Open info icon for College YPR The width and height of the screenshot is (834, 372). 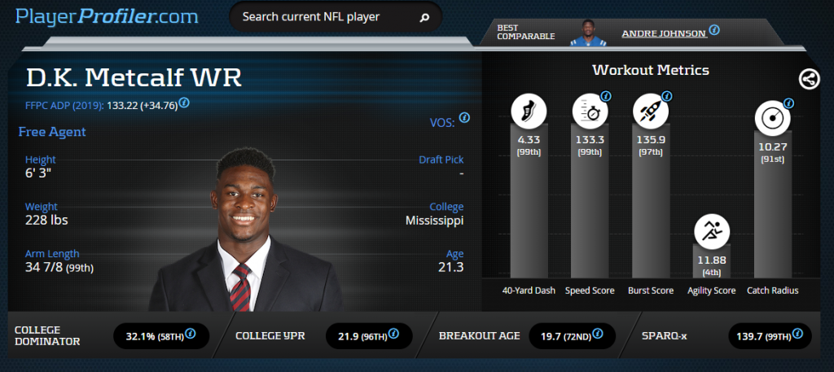point(393,334)
